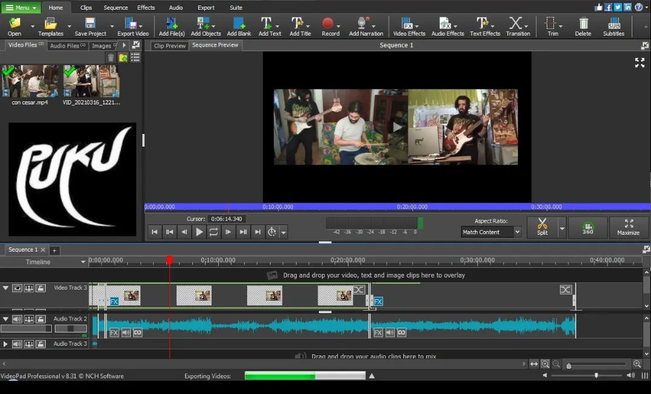Open the Aspect Ratio Match Content dropdown

[x=491, y=232]
